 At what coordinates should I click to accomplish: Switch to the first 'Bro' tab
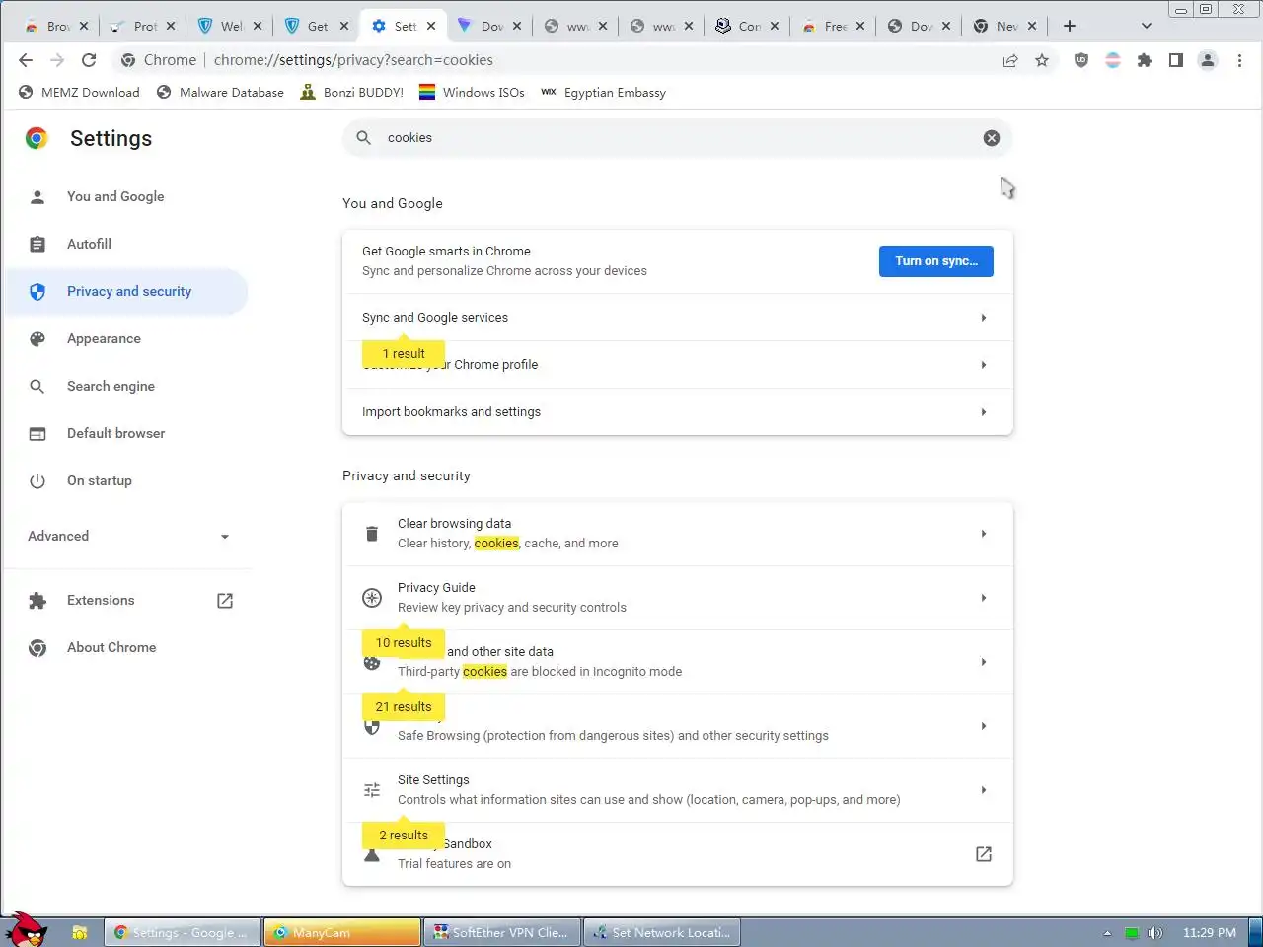point(56,26)
